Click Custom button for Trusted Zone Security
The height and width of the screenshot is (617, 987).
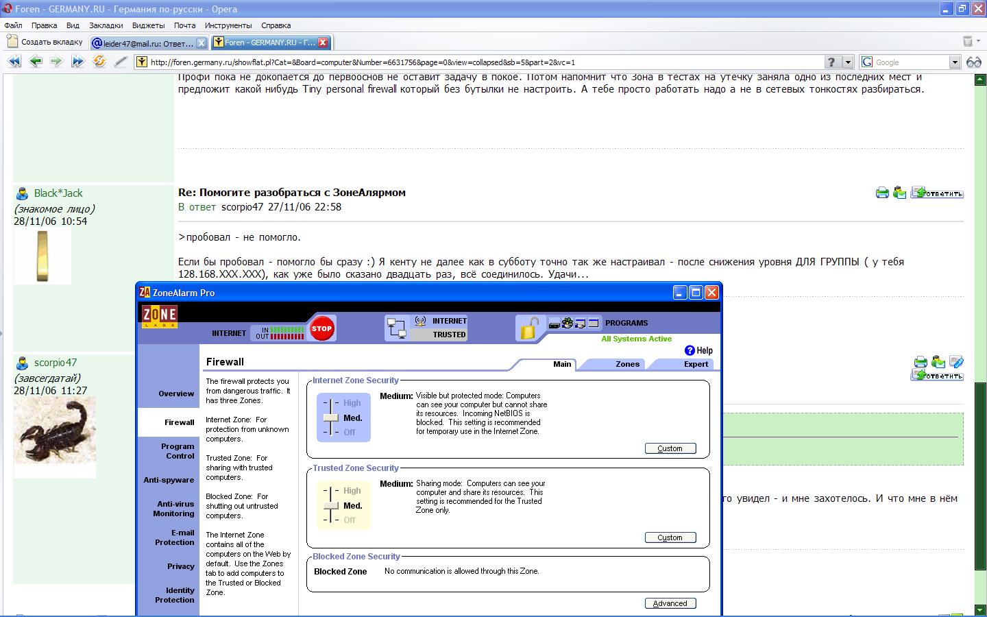point(670,537)
